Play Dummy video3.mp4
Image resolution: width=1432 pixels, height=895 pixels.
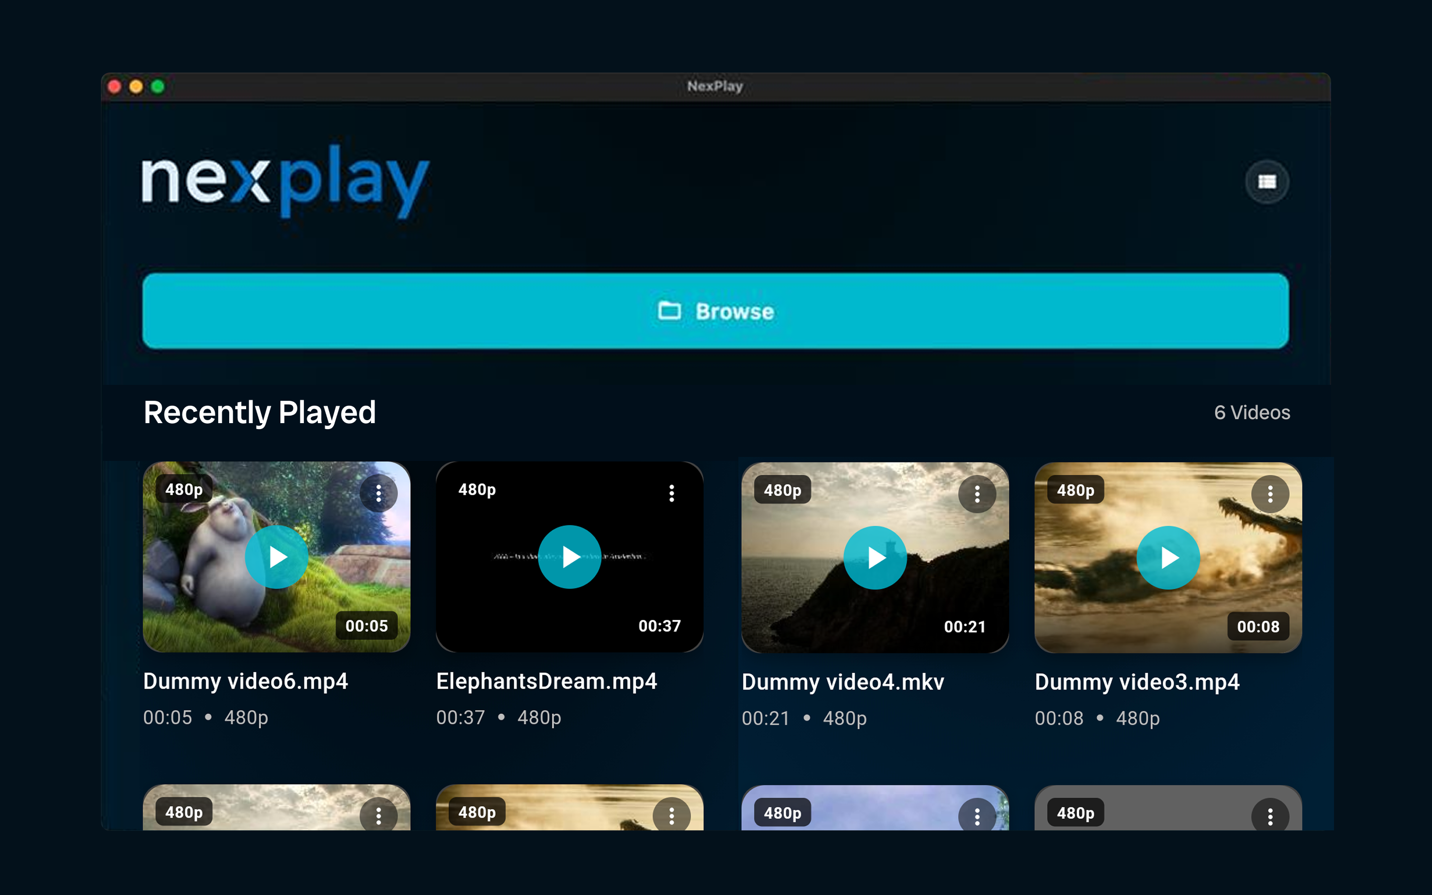pyautogui.click(x=1168, y=557)
